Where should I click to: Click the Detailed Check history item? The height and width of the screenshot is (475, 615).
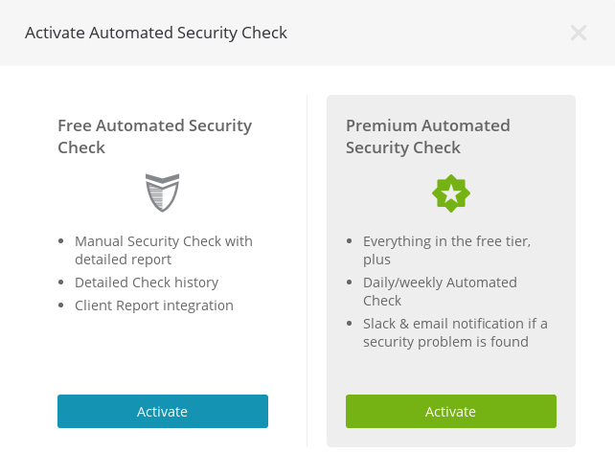click(147, 283)
